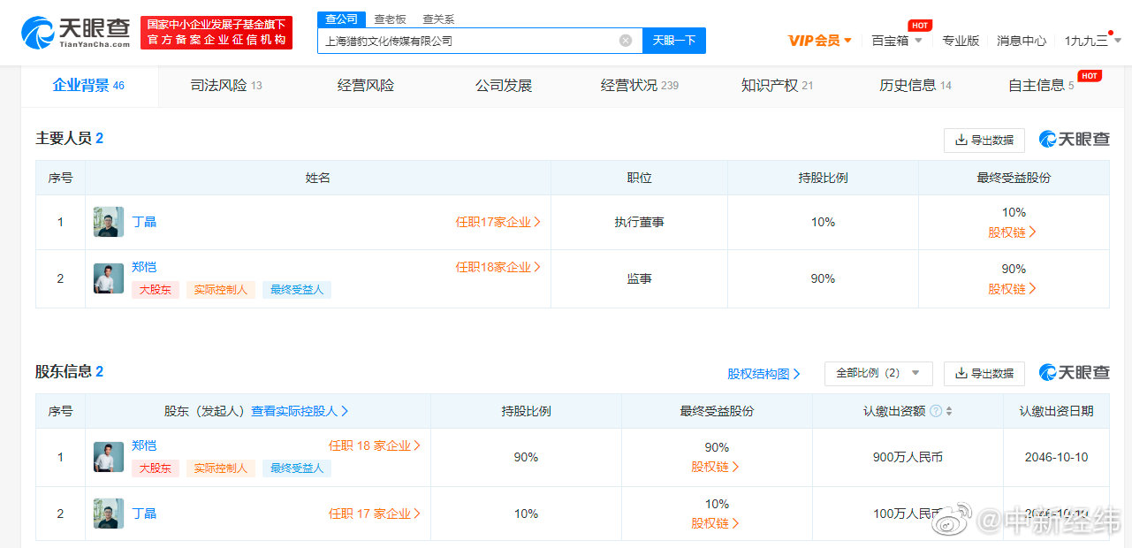Open the 知识产权 tab

769,85
